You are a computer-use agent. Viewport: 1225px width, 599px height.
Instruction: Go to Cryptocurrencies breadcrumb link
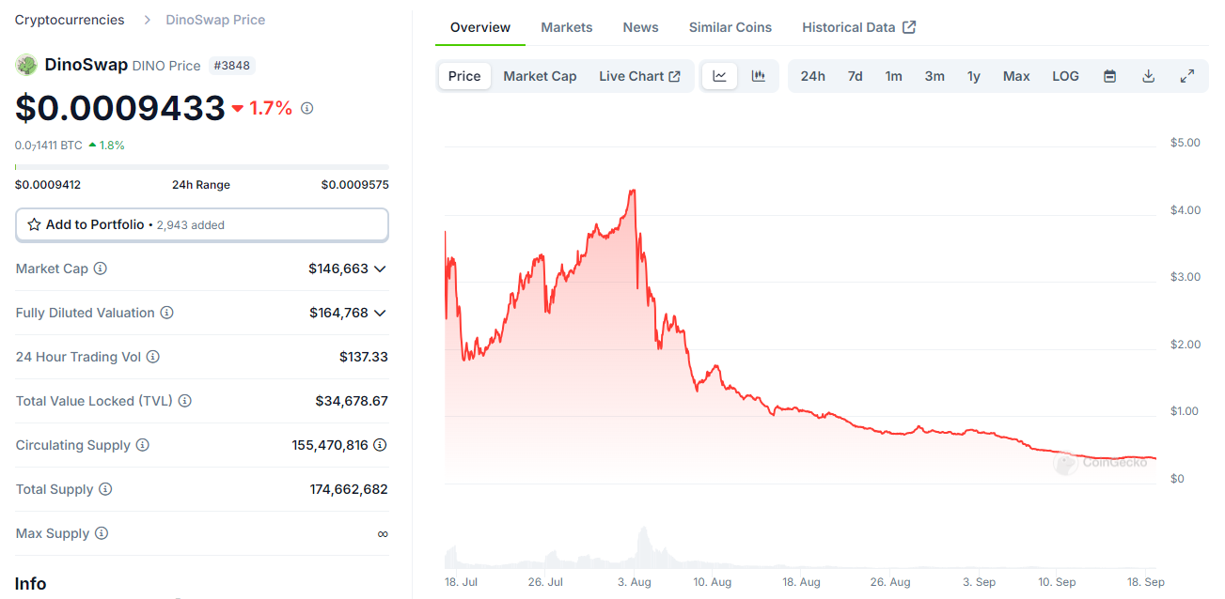click(70, 20)
